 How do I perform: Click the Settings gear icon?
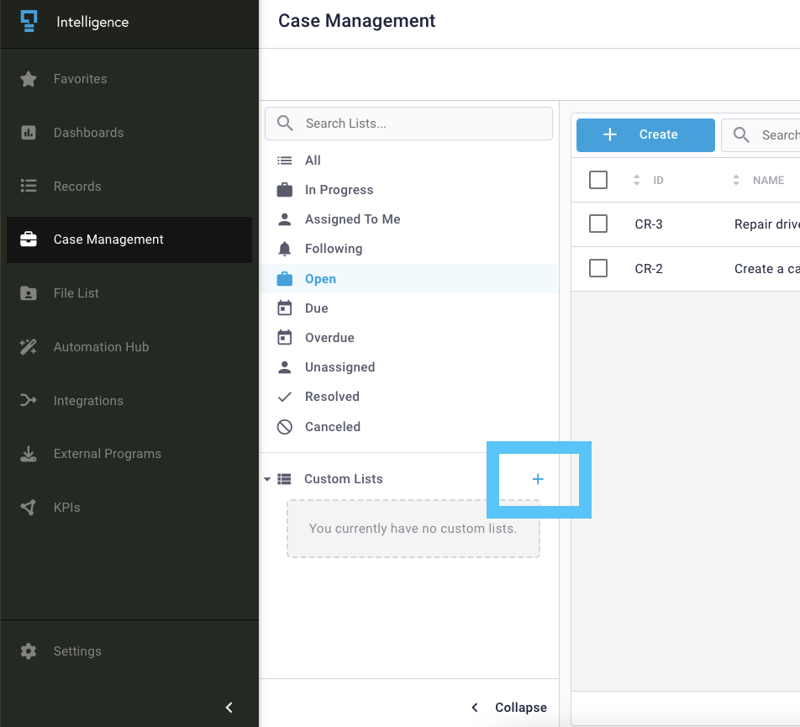click(x=29, y=651)
